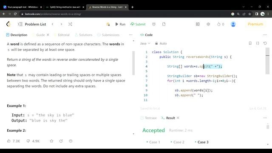272x153 pixels.
Task: Click the browser forward arrow
Action: [9, 14]
